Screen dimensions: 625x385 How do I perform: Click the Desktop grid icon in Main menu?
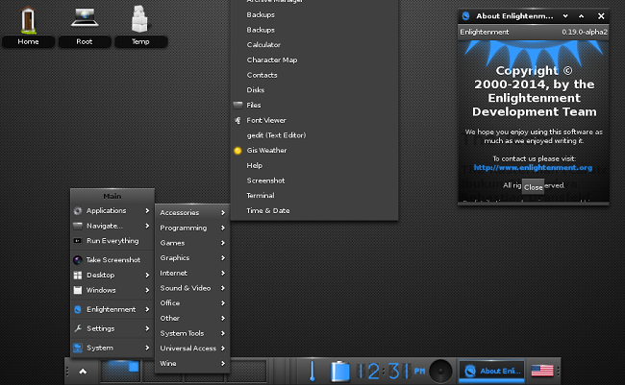tap(78, 276)
